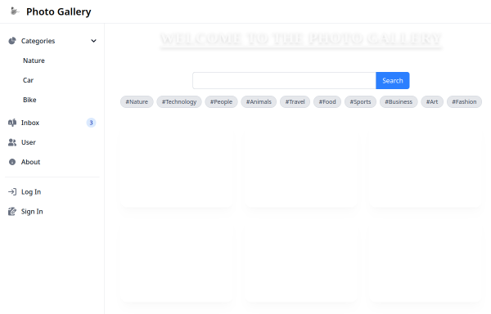The height and width of the screenshot is (314, 491).
Task: Click the Sign In pencil icon
Action: (12, 212)
